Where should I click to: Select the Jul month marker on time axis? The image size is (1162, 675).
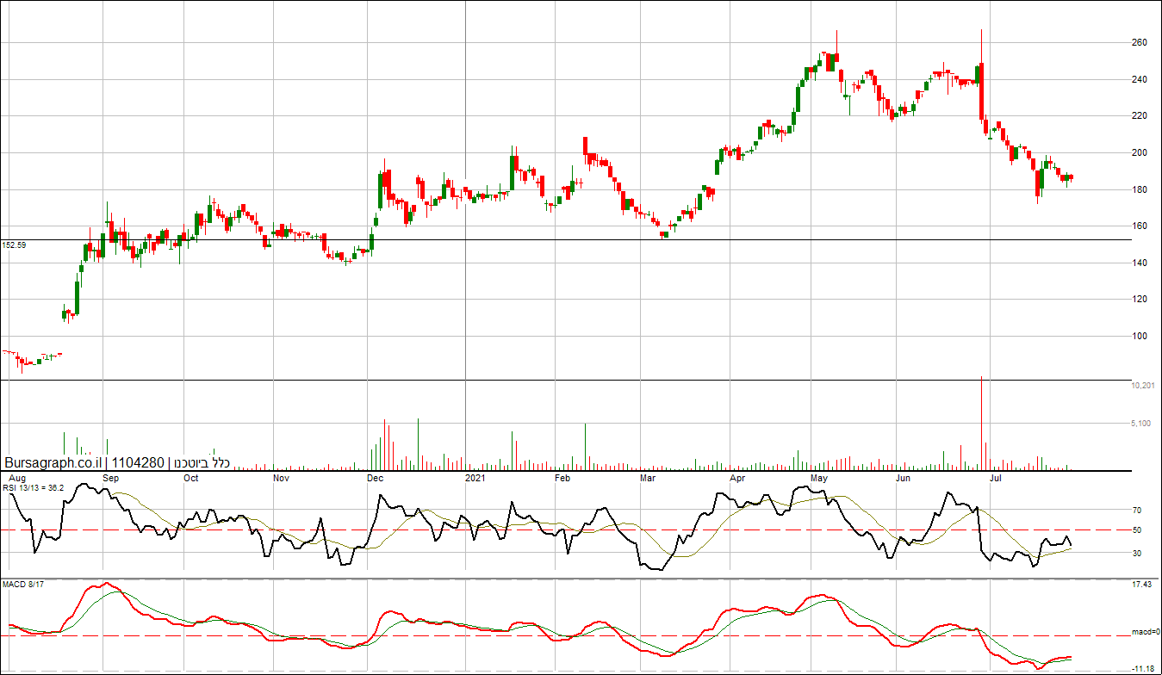point(994,477)
